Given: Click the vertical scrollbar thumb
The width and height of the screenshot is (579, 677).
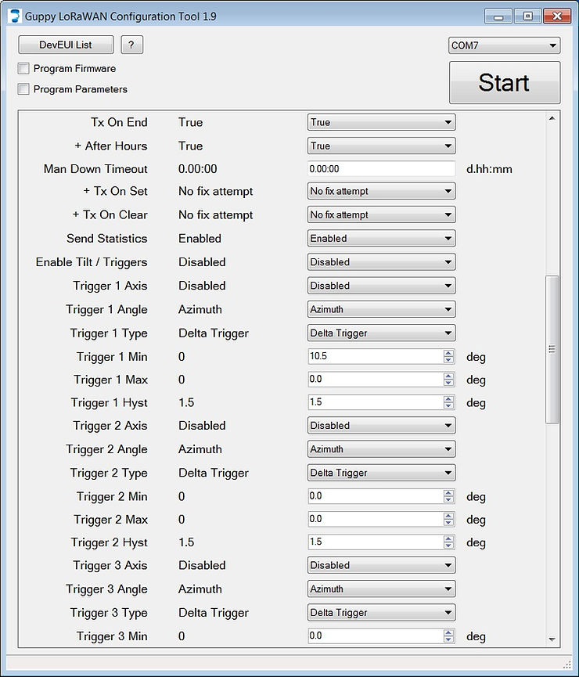Looking at the screenshot, I should point(552,350).
